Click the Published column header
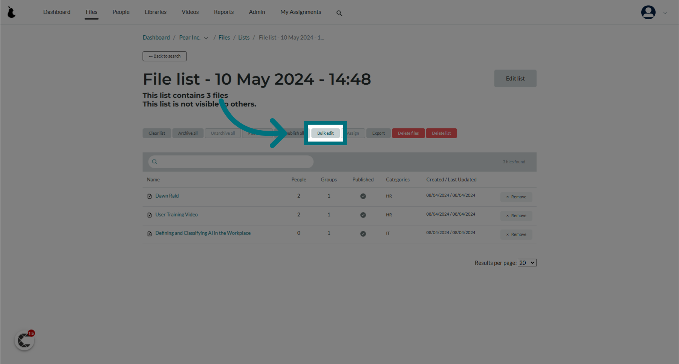The image size is (679, 364). [363, 180]
